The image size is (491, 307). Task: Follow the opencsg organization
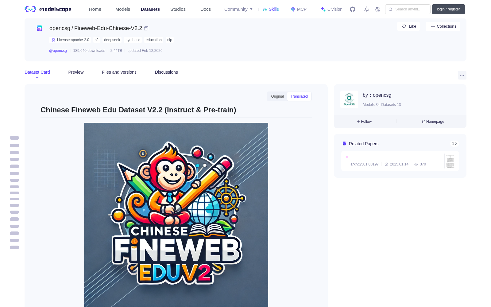click(x=364, y=122)
